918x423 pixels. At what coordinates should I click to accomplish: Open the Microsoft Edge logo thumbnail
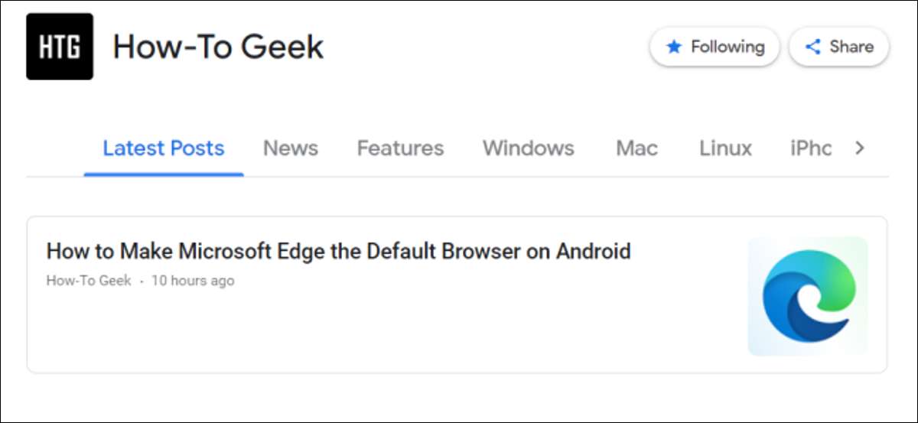808,296
